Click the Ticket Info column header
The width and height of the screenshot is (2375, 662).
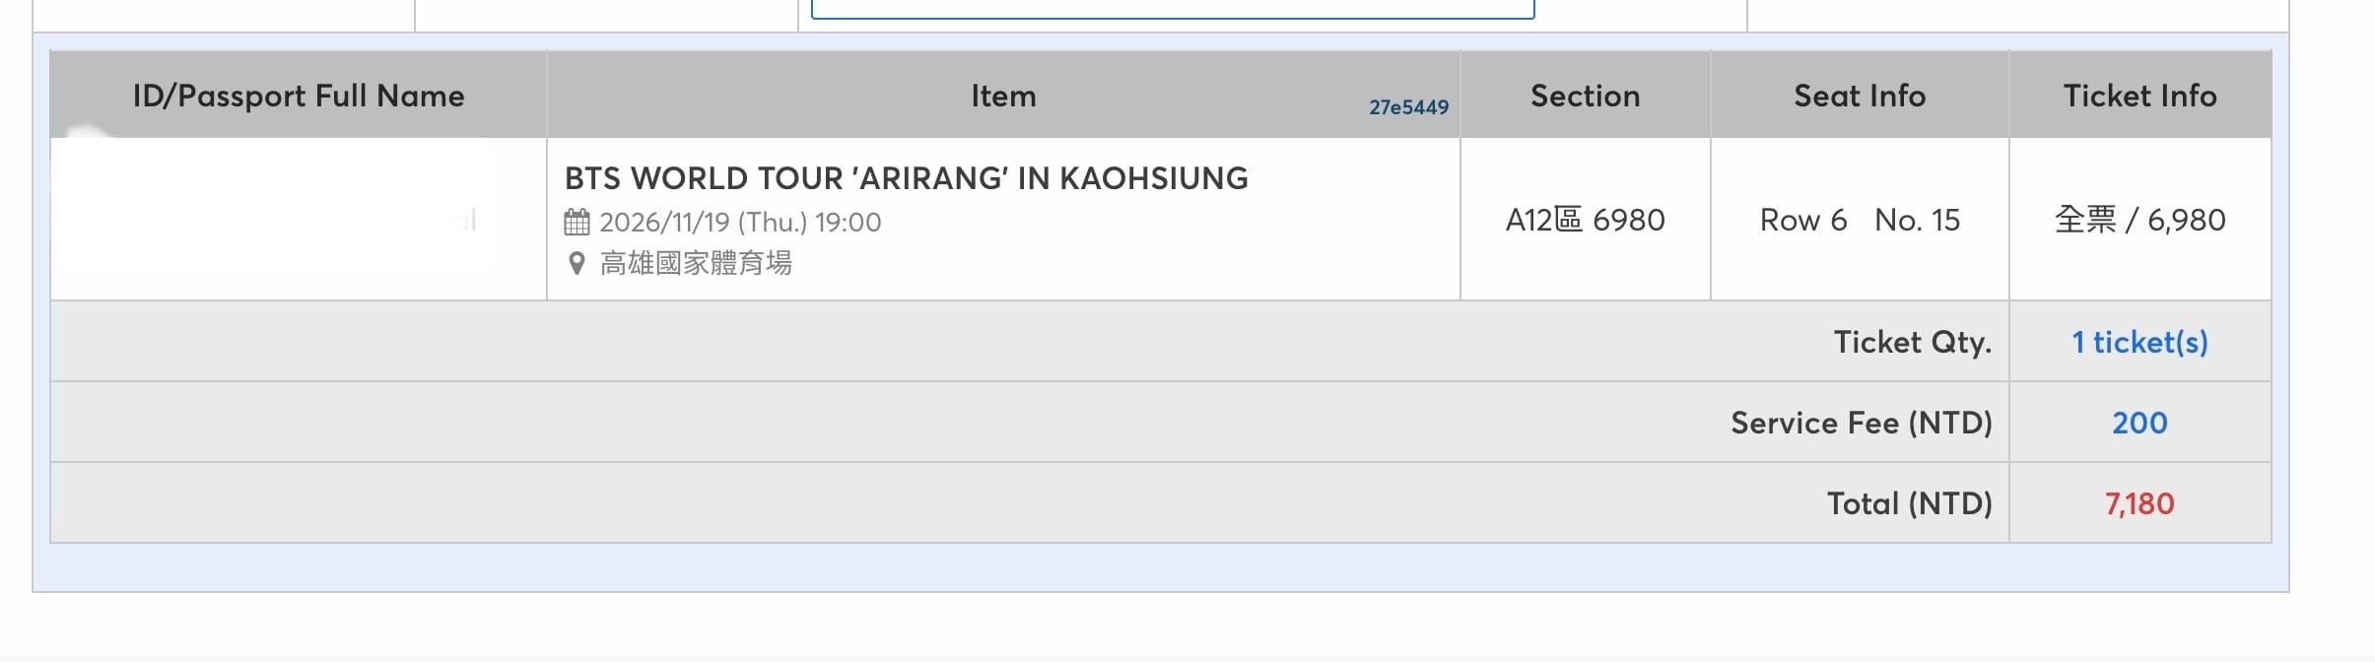[2139, 96]
